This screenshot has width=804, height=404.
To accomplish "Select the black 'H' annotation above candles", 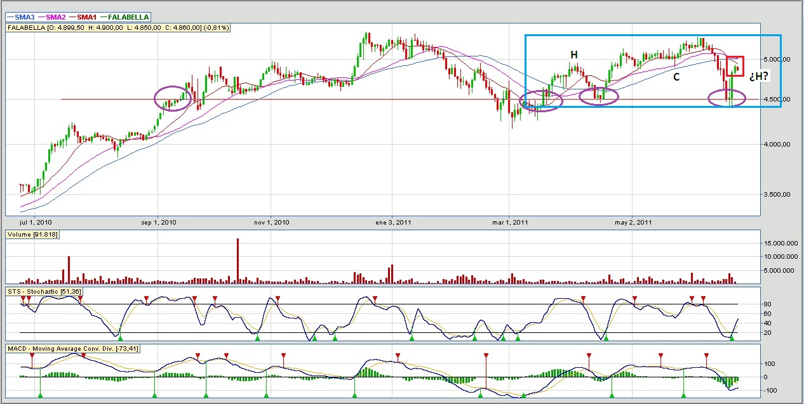I will [x=573, y=55].
